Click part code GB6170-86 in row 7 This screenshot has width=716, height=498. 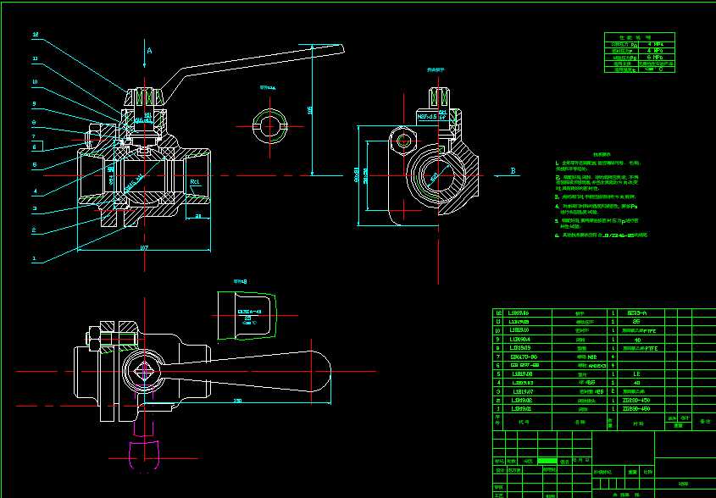click(524, 357)
